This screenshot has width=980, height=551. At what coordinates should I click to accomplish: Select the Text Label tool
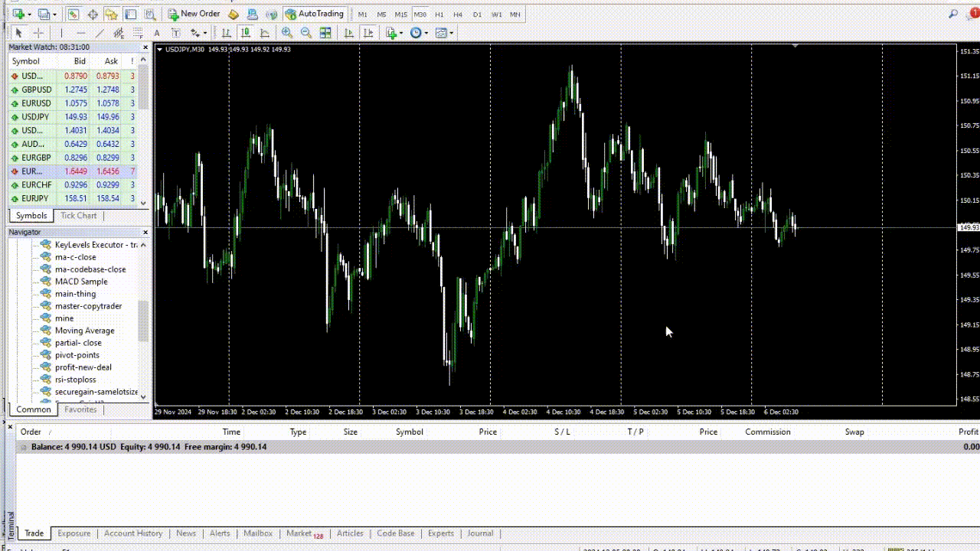pyautogui.click(x=176, y=33)
